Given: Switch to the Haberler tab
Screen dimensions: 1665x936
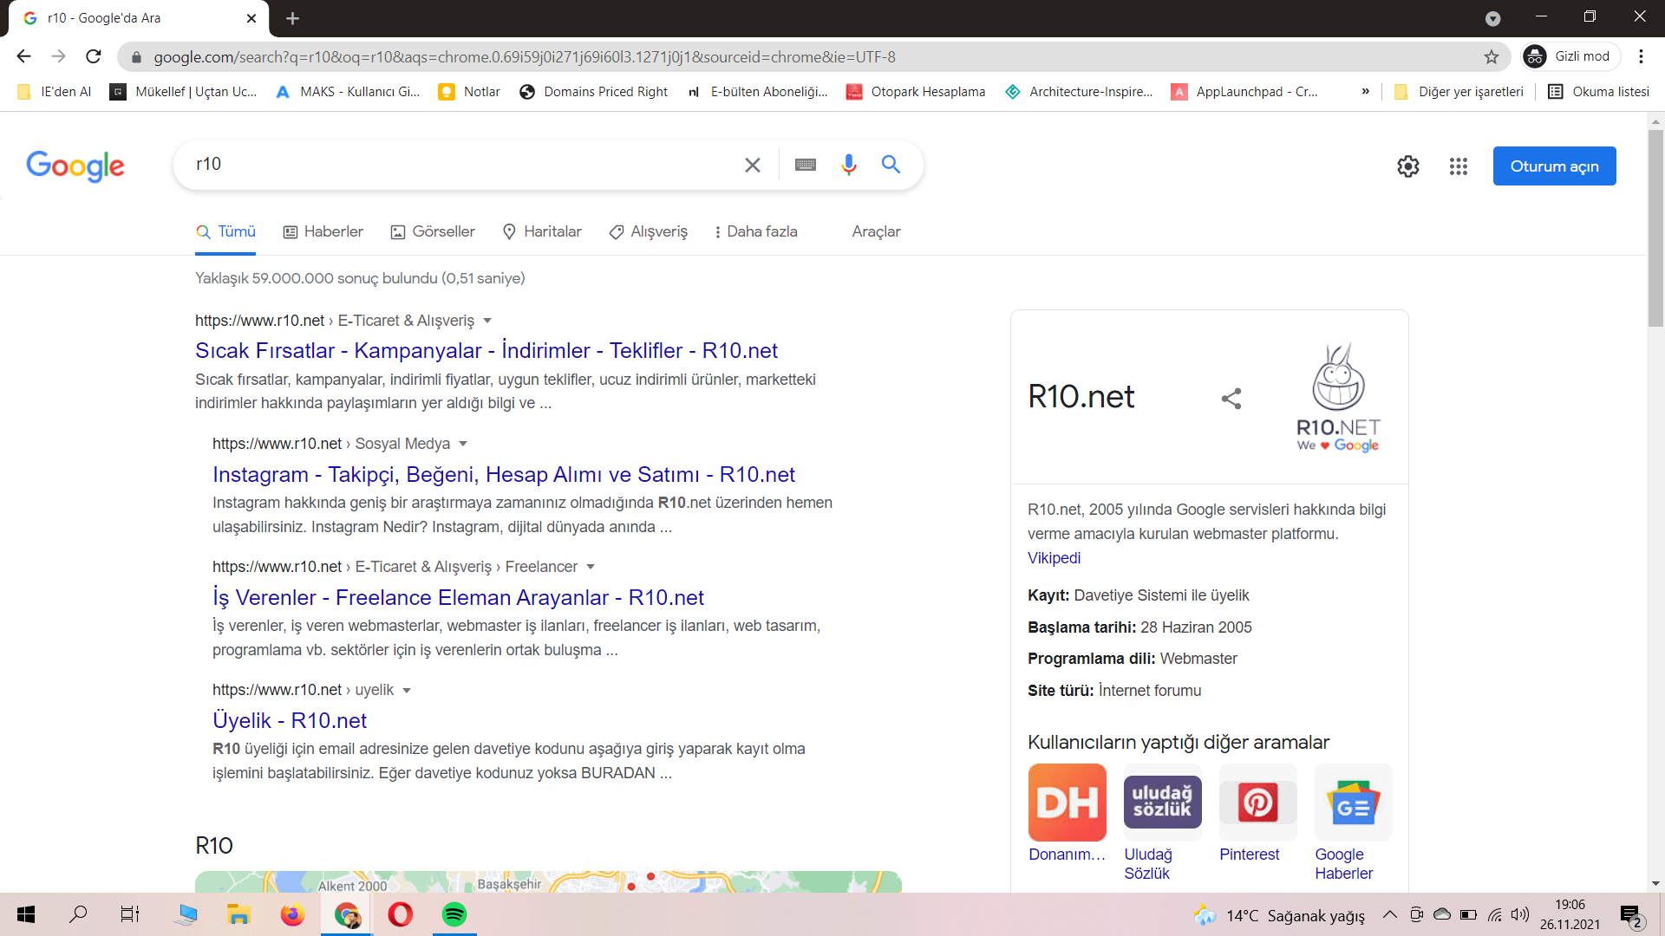Looking at the screenshot, I should tap(323, 232).
